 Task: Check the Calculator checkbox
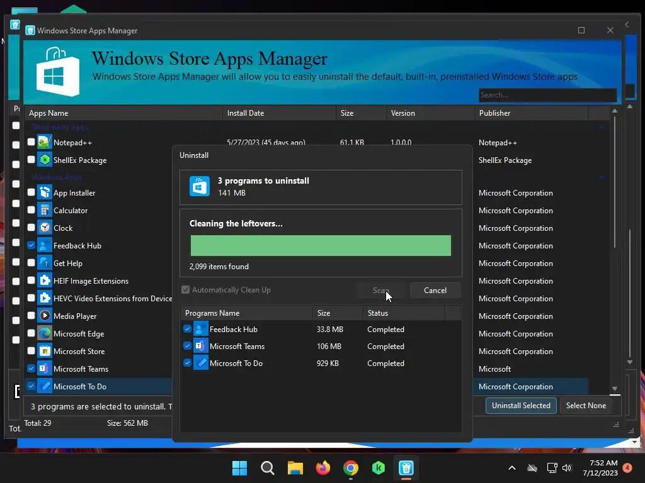pos(31,209)
